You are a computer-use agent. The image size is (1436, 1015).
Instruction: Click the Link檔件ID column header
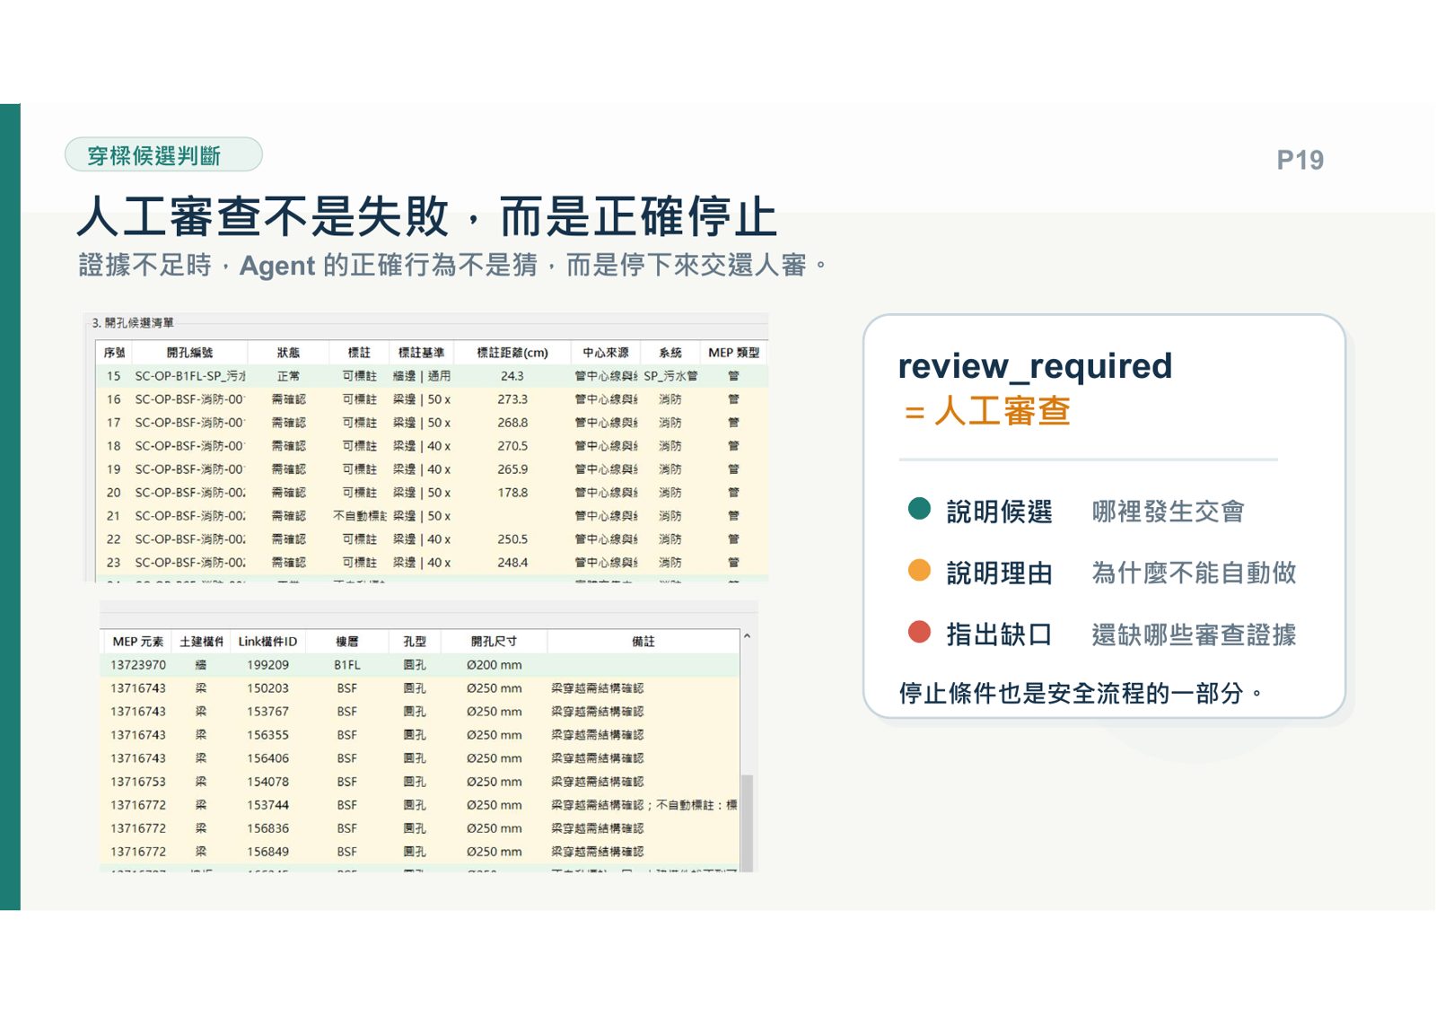click(267, 642)
